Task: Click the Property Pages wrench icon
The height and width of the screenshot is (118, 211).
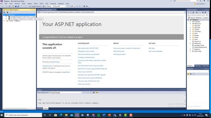Action: pos(194,74)
